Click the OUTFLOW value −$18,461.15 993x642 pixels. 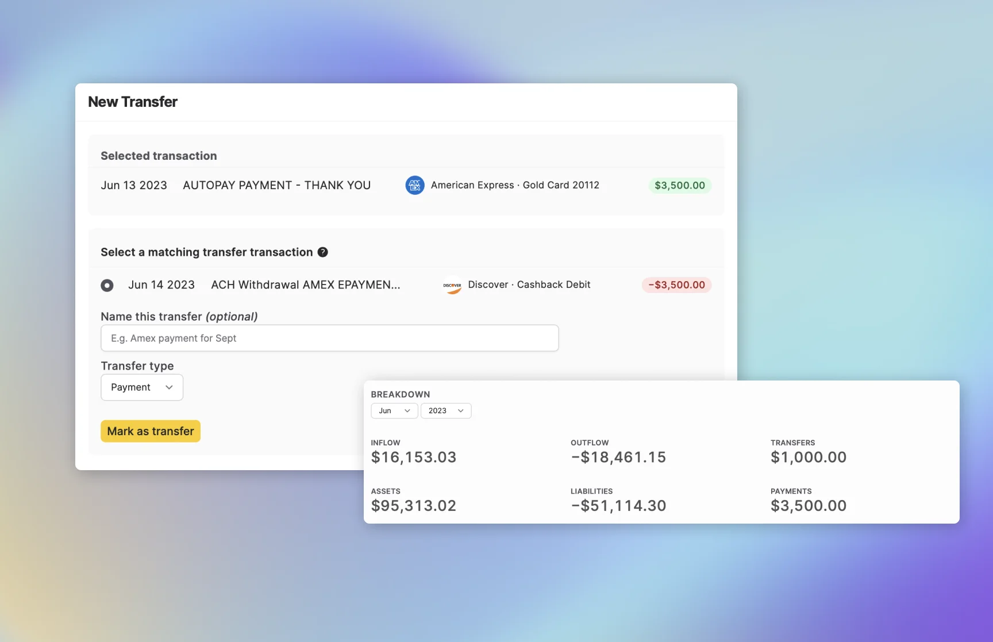coord(618,457)
